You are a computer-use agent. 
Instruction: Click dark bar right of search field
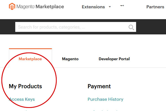pos(151,27)
